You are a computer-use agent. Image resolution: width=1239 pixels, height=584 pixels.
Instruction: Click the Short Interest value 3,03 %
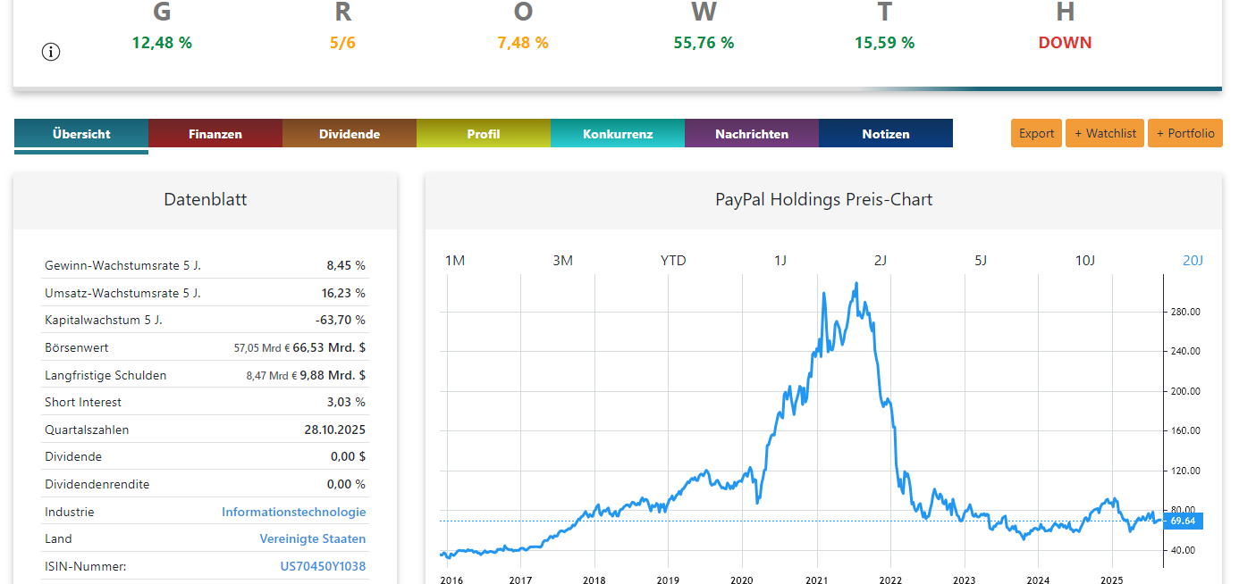[346, 402]
